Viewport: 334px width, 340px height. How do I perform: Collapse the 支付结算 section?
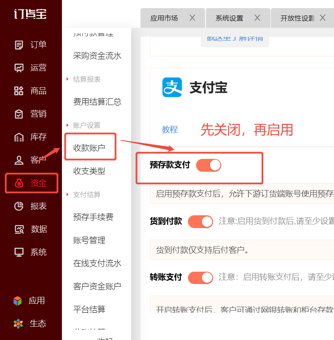pos(67,194)
